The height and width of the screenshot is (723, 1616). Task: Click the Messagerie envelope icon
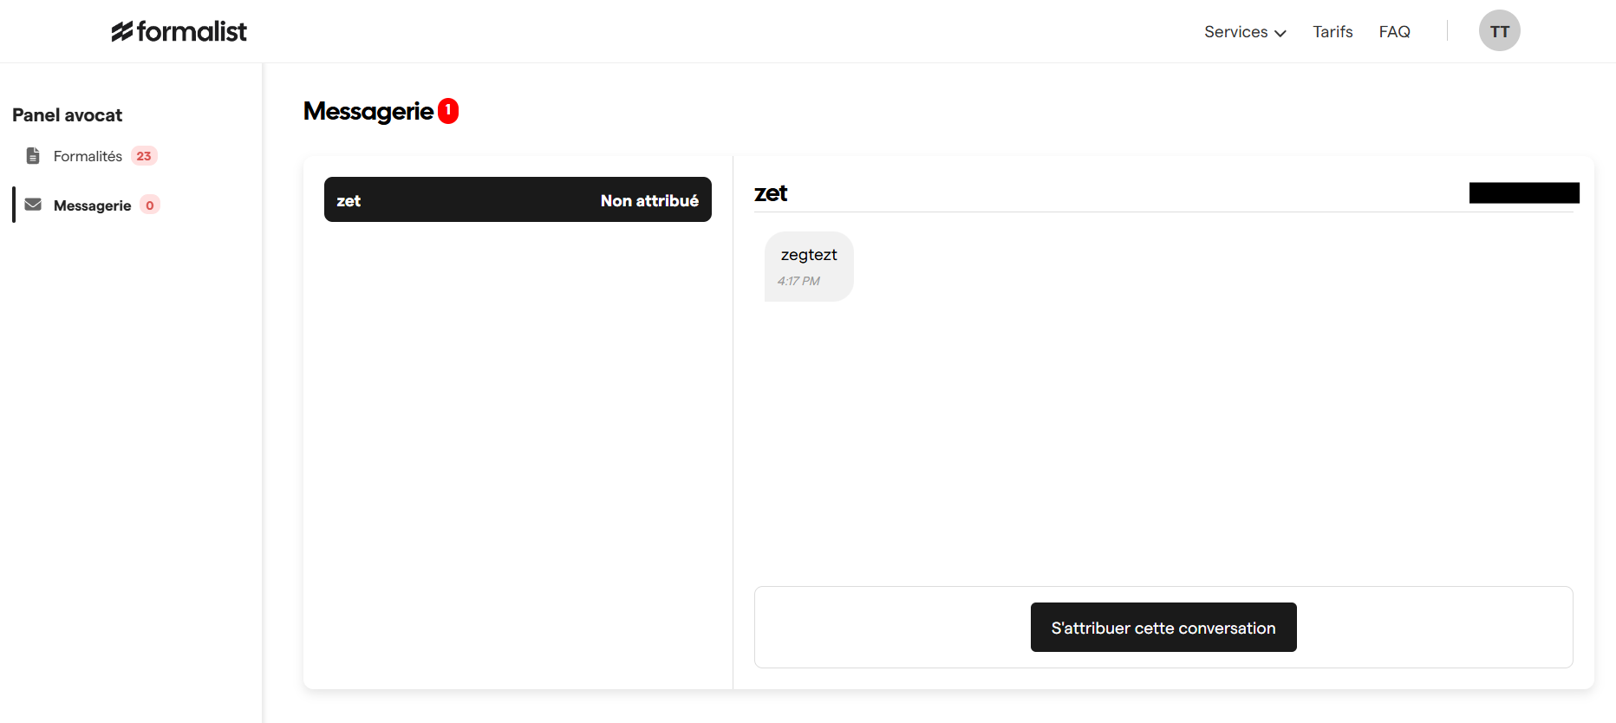33,205
